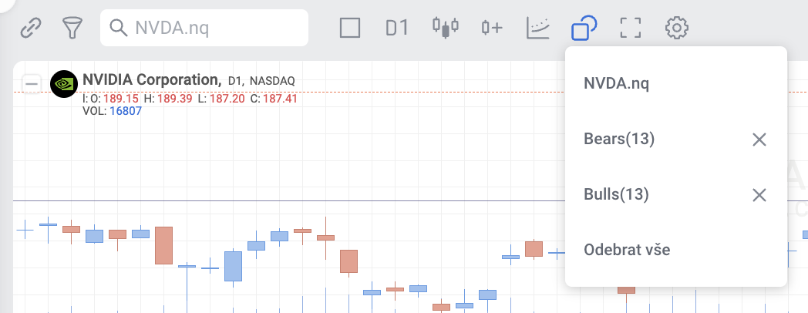808x313 pixels.
Task: Click the overlapping squares objects icon
Action: point(584,28)
